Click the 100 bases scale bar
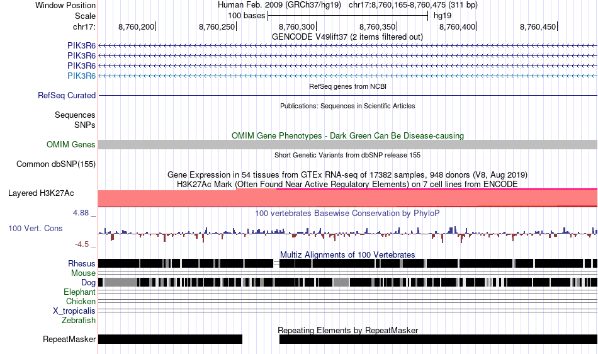598x354 pixels. [348, 16]
